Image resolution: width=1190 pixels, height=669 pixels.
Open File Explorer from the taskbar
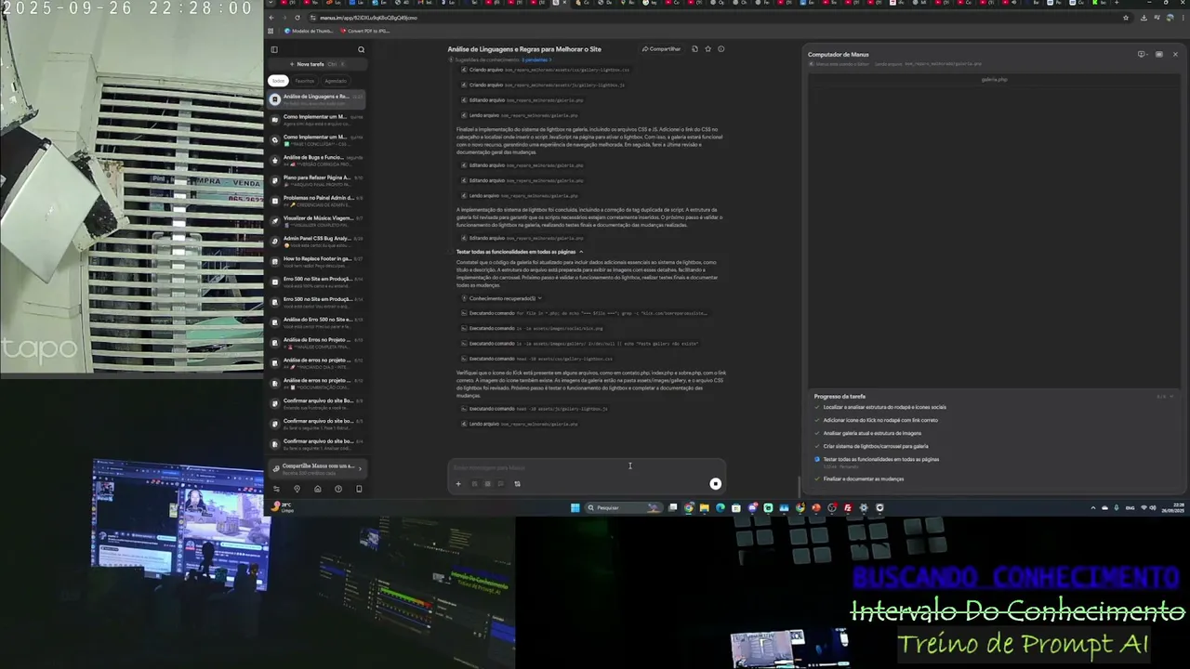coord(704,507)
